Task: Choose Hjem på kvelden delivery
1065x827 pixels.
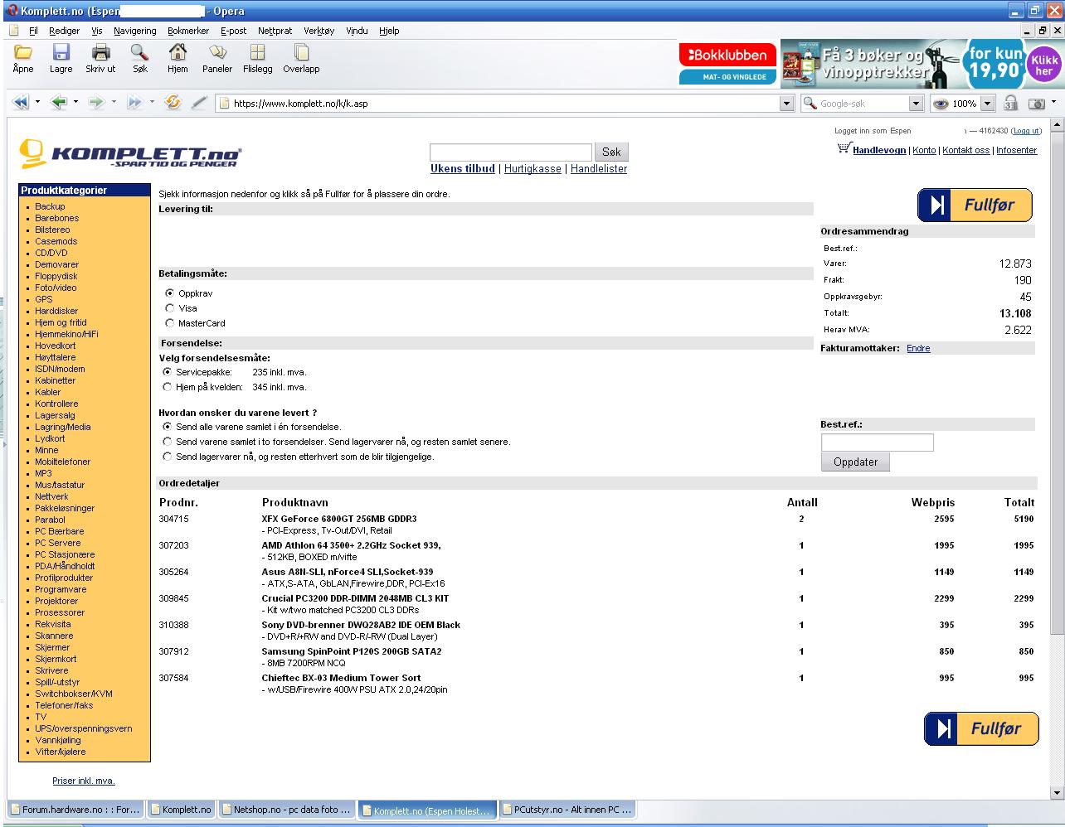Action: [168, 387]
